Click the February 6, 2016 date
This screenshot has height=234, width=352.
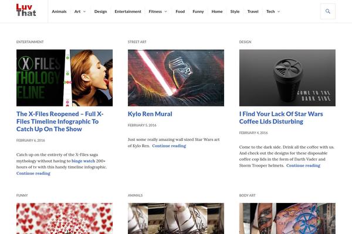(31, 140)
